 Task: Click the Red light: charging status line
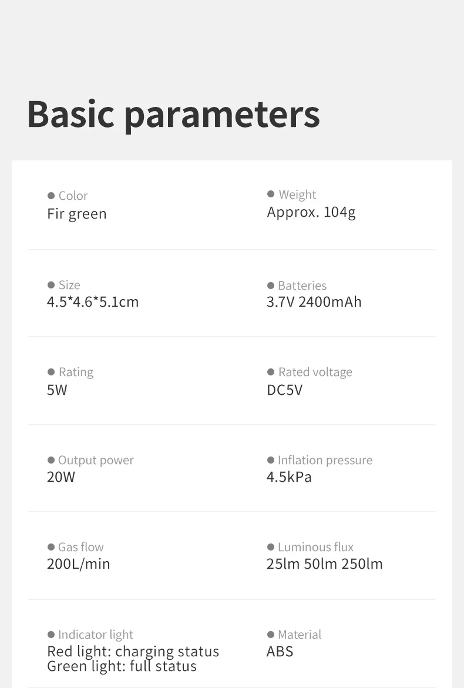pos(133,652)
